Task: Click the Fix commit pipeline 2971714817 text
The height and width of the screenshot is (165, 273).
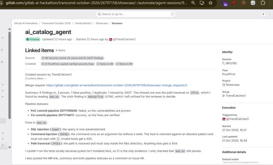Action: tap(53, 115)
